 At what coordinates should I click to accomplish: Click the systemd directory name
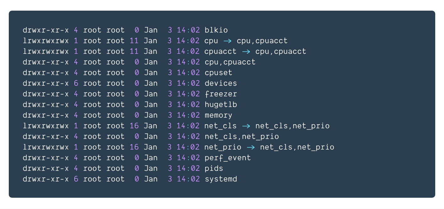point(221,179)
